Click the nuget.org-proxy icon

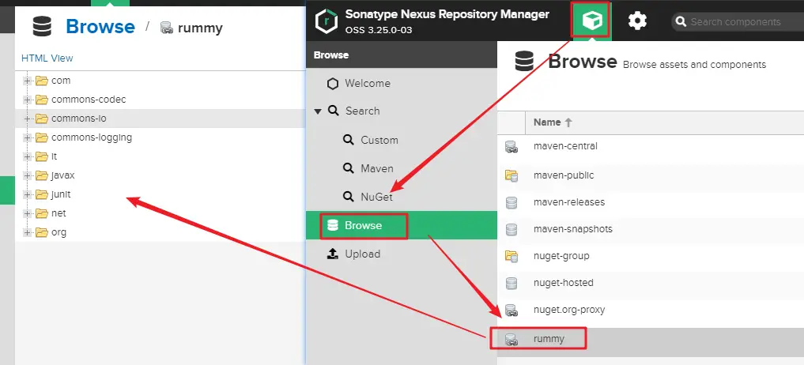tap(511, 310)
